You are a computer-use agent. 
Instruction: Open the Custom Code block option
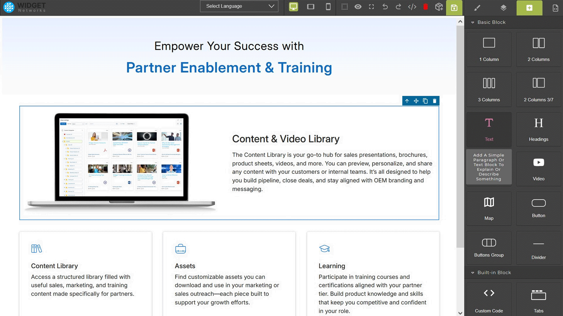coord(489,298)
